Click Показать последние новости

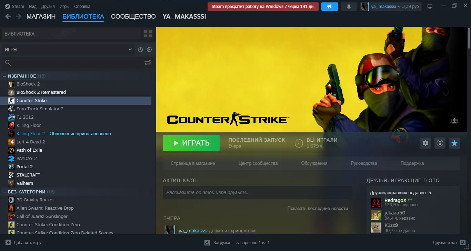[x=318, y=209]
